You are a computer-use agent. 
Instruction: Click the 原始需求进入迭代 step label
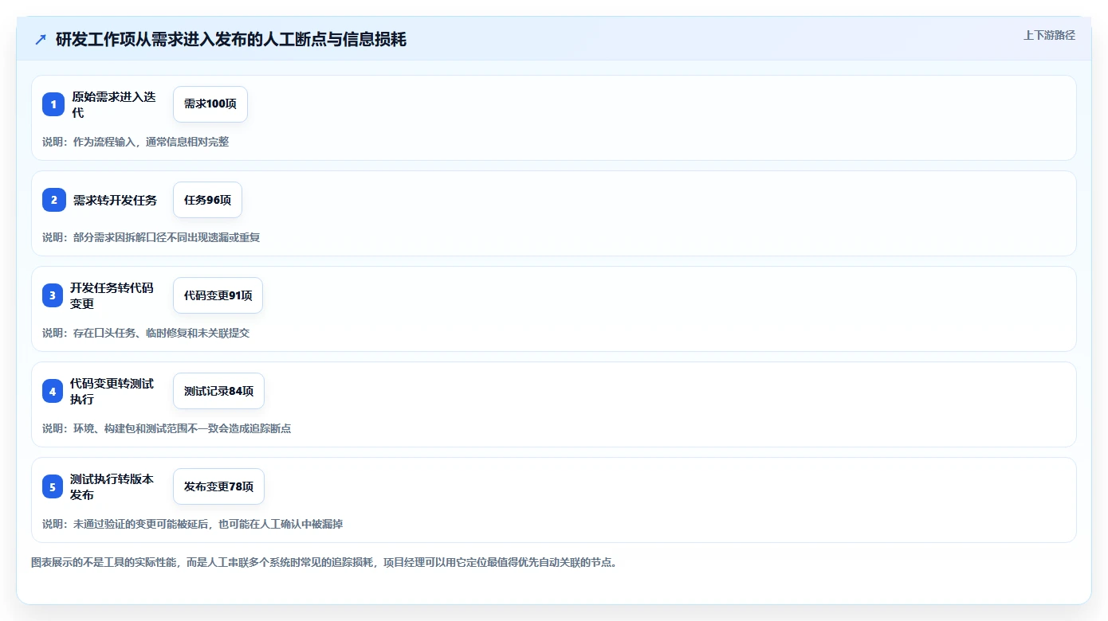(x=113, y=104)
